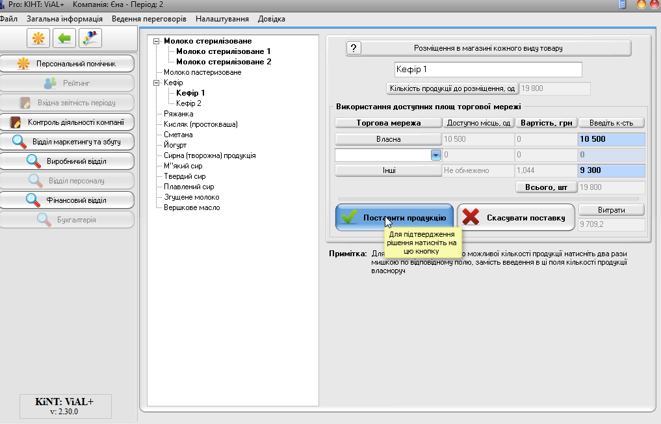
Task: Select Молоко стерилізоване 2 in tree
Action: (224, 62)
